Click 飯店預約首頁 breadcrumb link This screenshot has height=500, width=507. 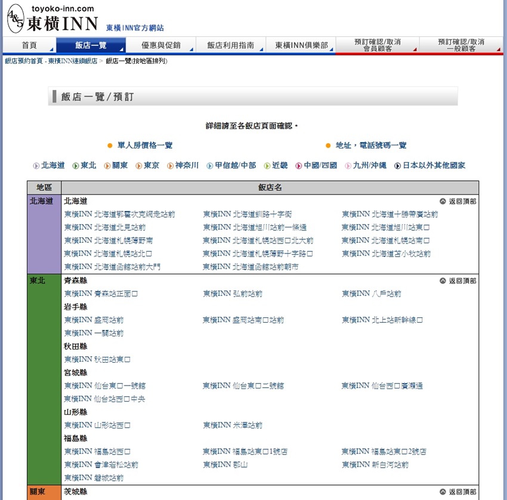point(24,61)
